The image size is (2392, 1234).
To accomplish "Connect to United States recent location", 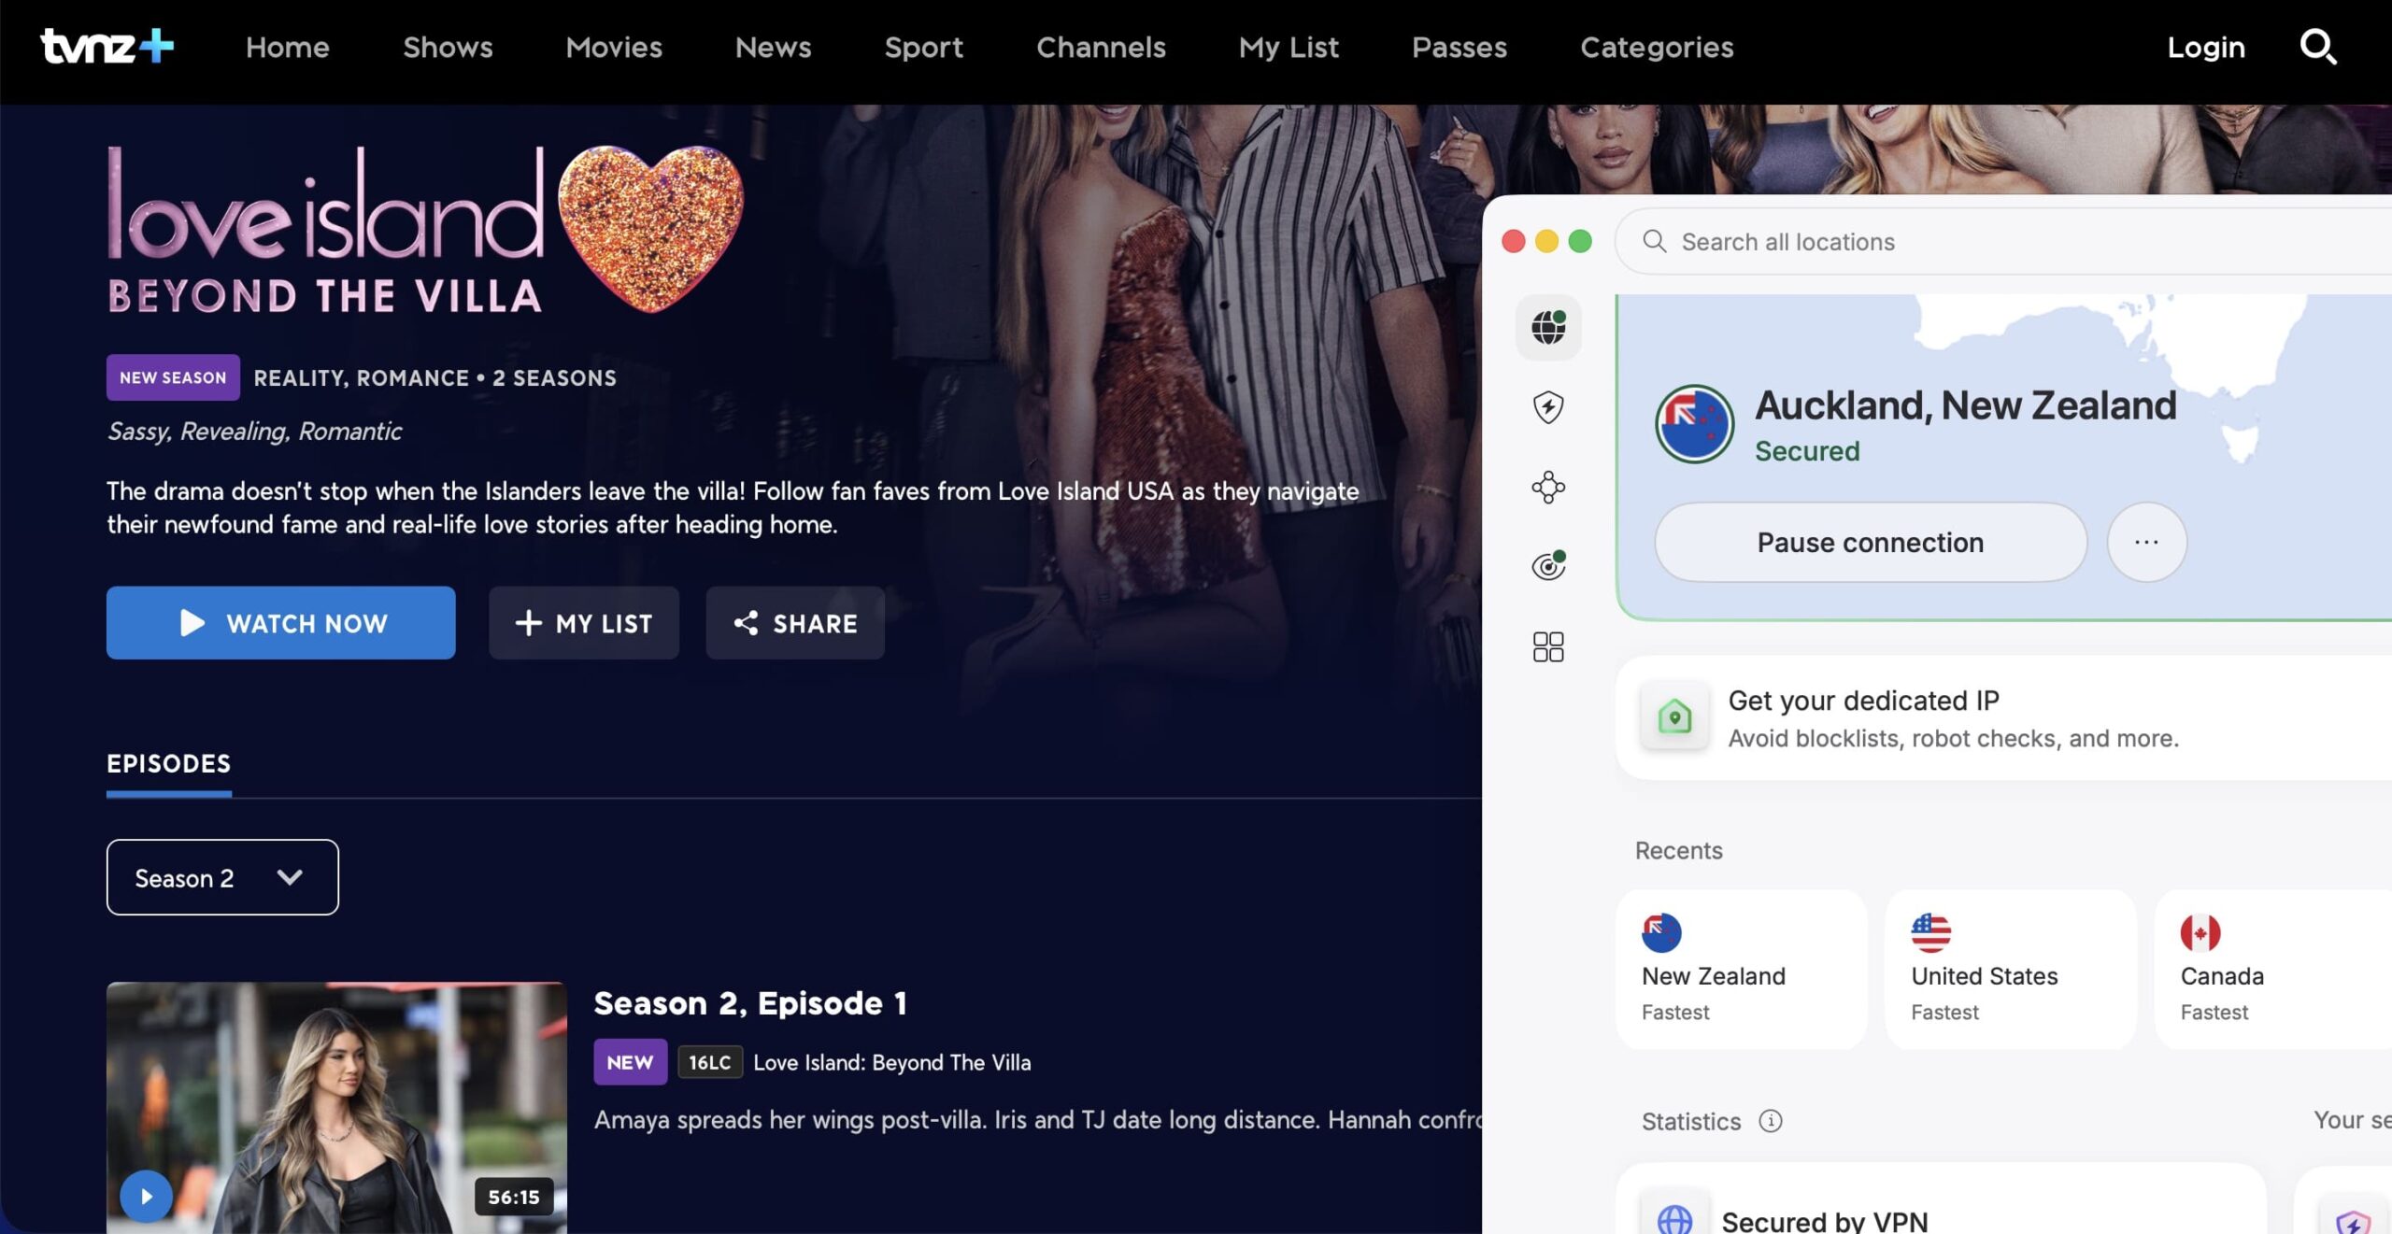I will 2011,969.
